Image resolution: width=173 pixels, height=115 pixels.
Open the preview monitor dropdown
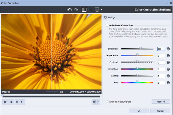click(x=101, y=10)
